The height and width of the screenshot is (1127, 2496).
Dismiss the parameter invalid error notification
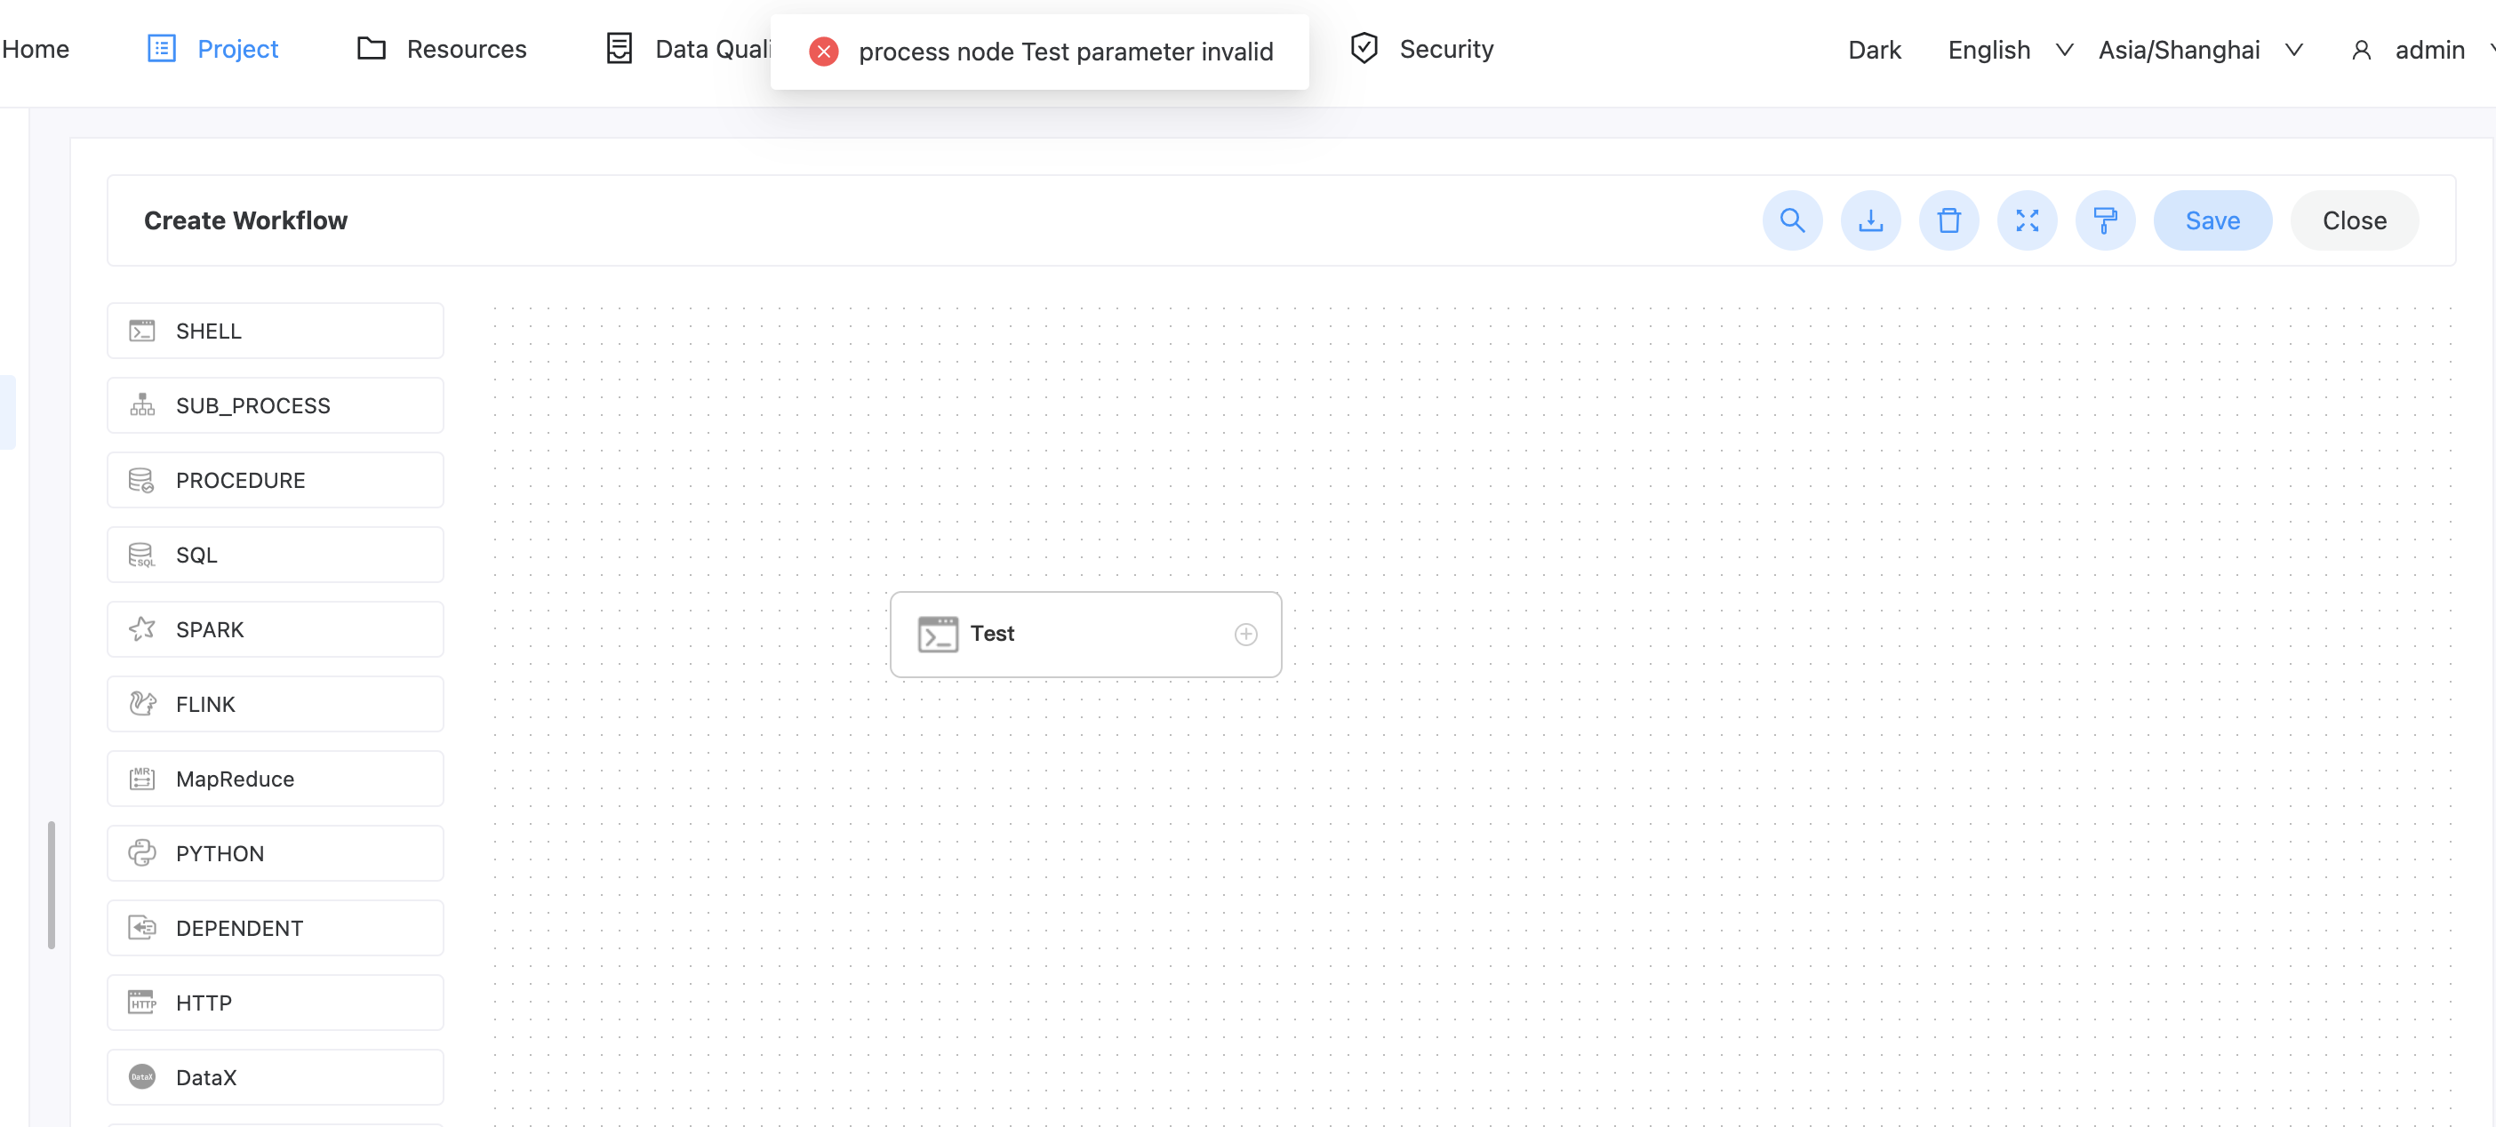pyautogui.click(x=822, y=52)
